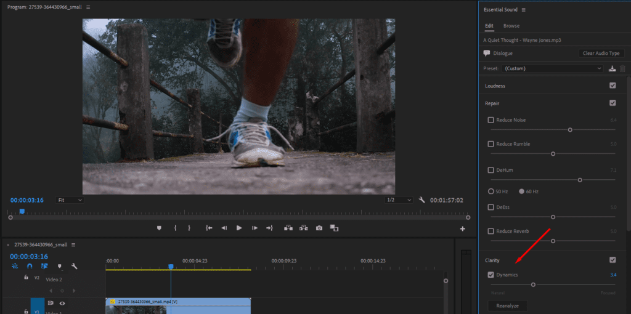Image resolution: width=631 pixels, height=314 pixels.
Task: Open the 1/2 playback resolution dropdown
Action: click(399, 200)
